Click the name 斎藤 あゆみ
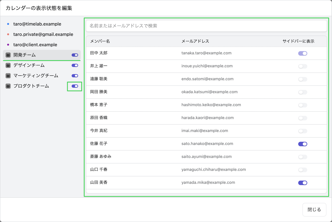The image size is (332, 222). click(x=101, y=156)
